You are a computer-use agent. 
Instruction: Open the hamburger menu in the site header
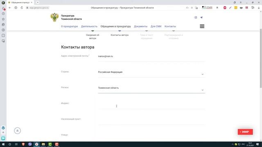[x=202, y=26]
